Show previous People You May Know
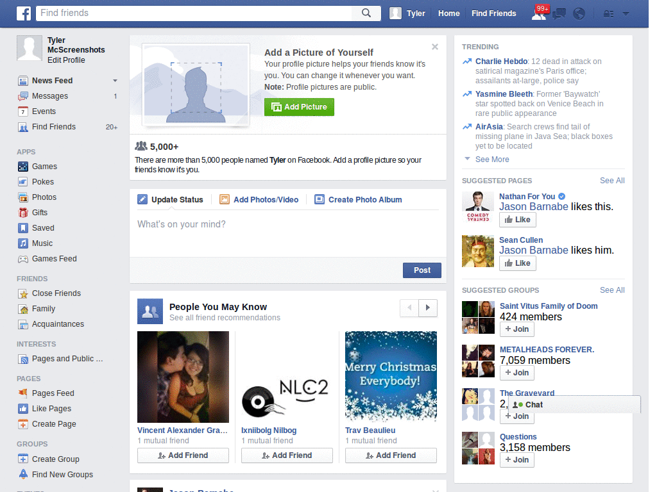The image size is (657, 492). coord(409,308)
